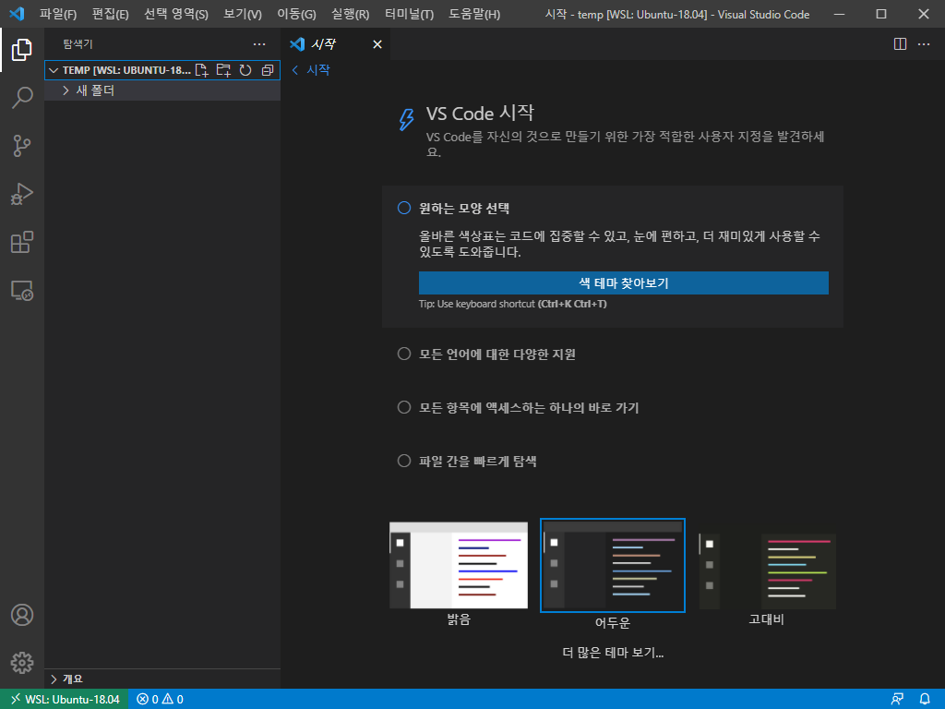Open the feedback icon in status bar

(897, 700)
